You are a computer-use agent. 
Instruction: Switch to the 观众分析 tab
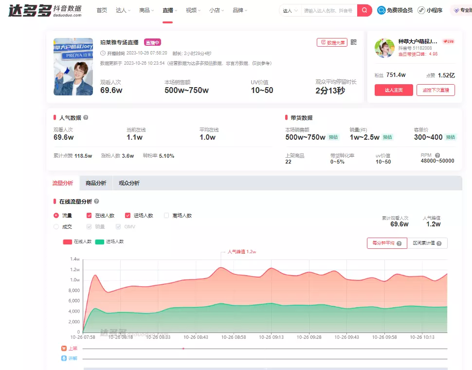(x=129, y=183)
